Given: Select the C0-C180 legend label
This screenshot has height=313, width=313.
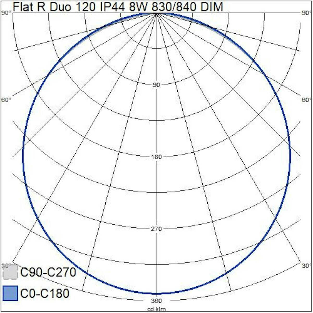Looking at the screenshot, I should click(45, 293).
